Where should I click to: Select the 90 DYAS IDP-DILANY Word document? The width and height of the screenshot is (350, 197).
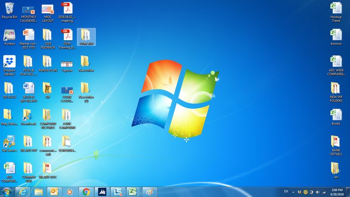click(29, 92)
